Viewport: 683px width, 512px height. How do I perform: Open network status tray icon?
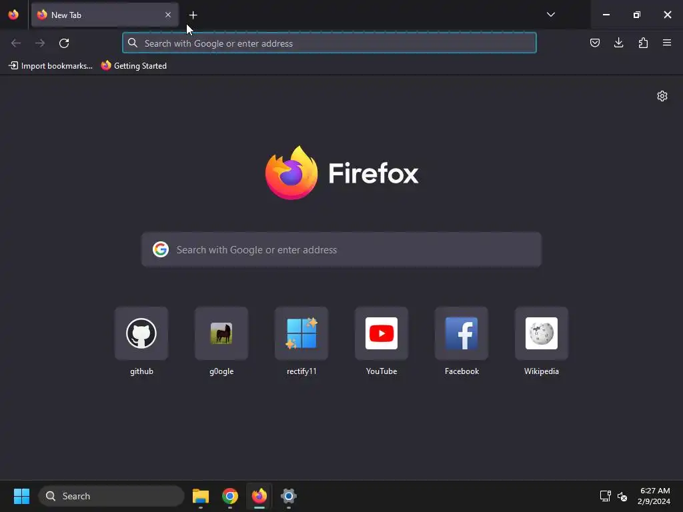pos(605,496)
